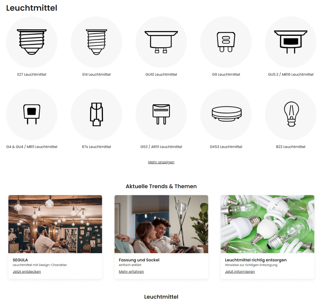Image resolution: width=325 pixels, height=301 pixels.
Task: Select the GU5.3 / MR16 socket icon
Action: pos(291,42)
